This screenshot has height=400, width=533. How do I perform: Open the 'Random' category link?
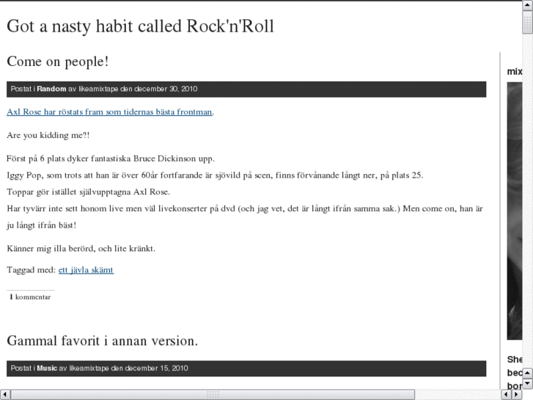point(51,89)
